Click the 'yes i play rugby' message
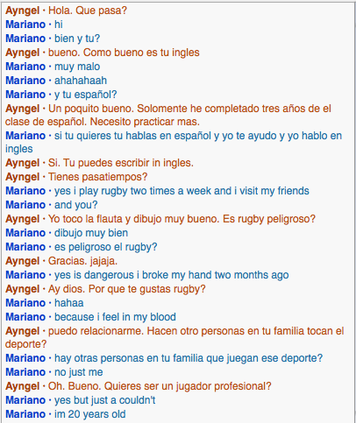 point(182,191)
